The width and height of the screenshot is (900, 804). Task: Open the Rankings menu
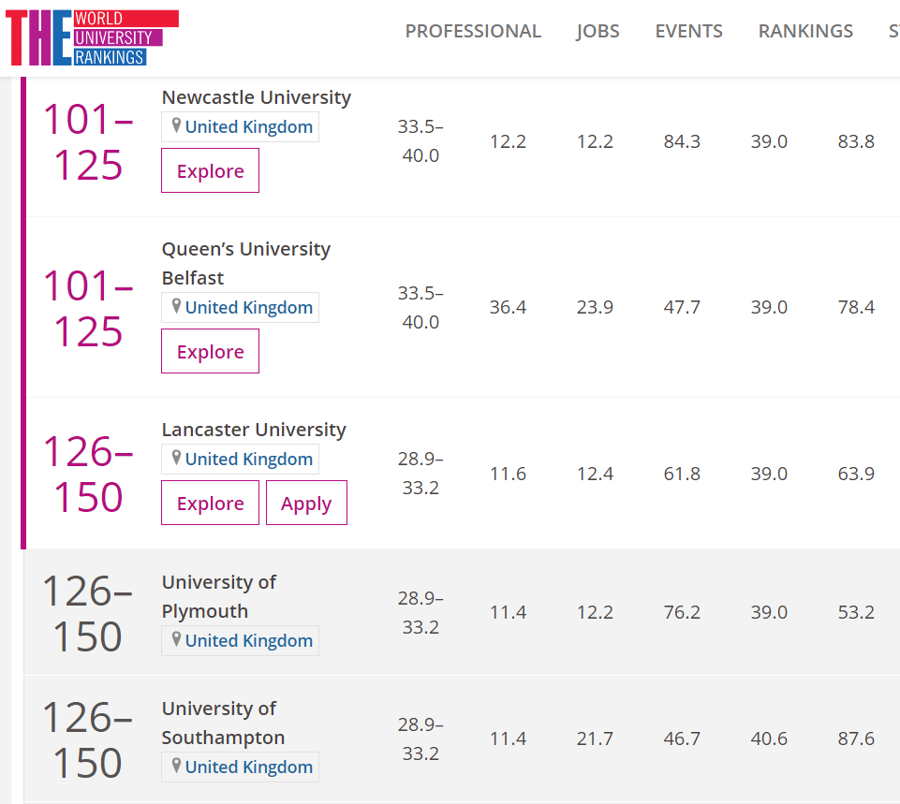point(805,31)
